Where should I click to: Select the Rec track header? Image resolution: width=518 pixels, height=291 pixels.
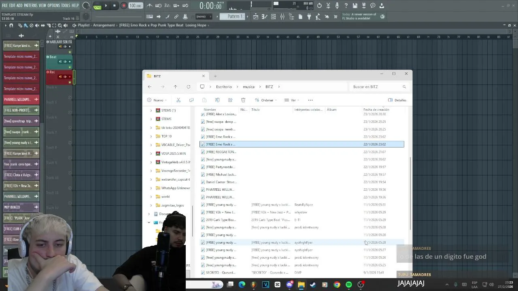(59, 77)
